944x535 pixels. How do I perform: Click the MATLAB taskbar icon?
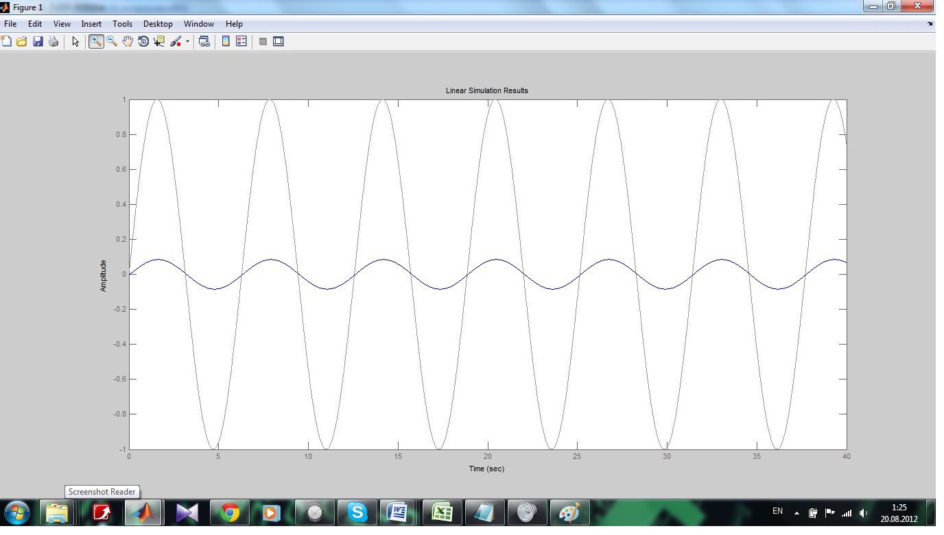[144, 512]
